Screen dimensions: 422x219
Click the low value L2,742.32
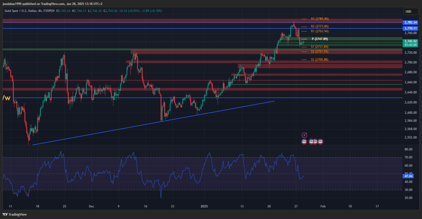(x=95, y=11)
